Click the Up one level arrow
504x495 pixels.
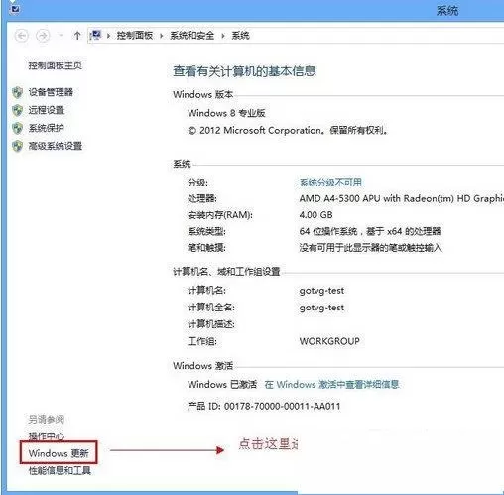click(x=77, y=36)
